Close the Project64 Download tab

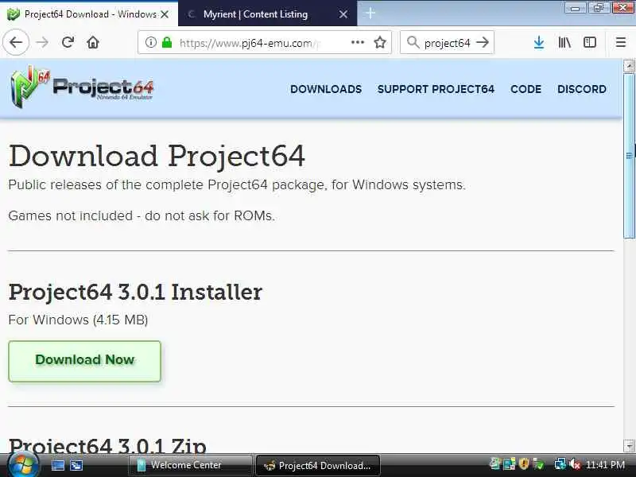pyautogui.click(x=165, y=14)
